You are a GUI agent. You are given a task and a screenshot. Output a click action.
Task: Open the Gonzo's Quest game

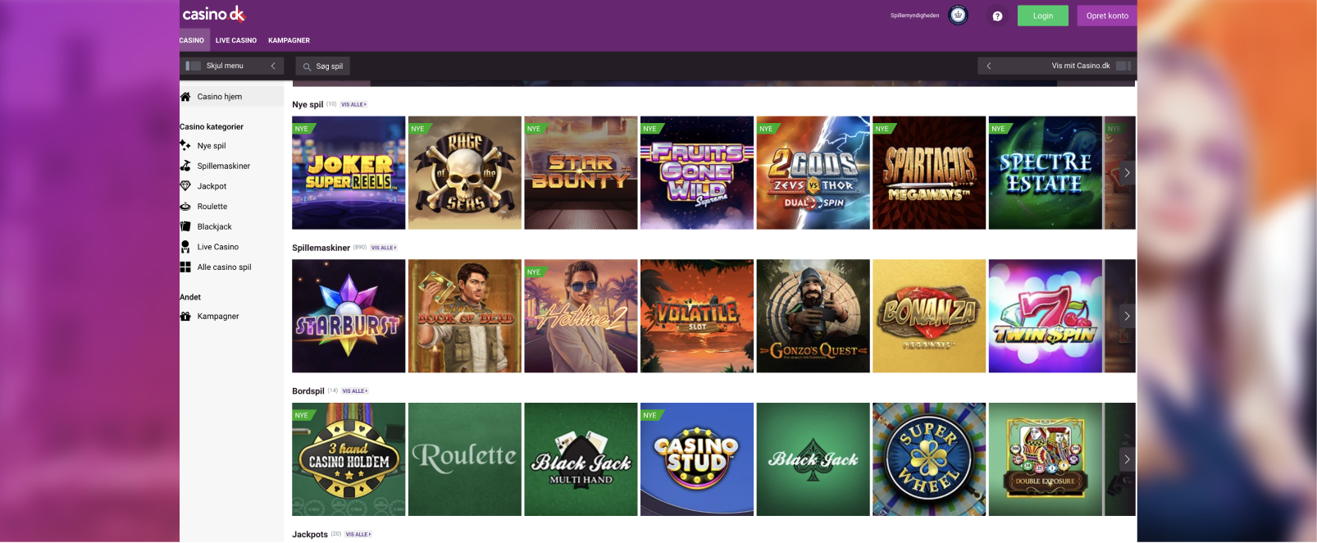click(x=813, y=317)
